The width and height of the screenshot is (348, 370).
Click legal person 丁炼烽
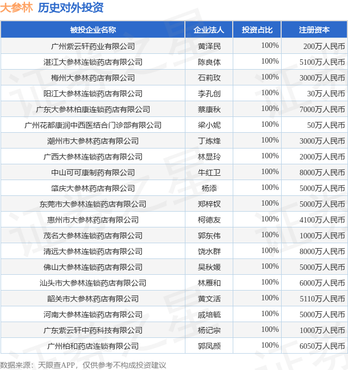pos(209,141)
